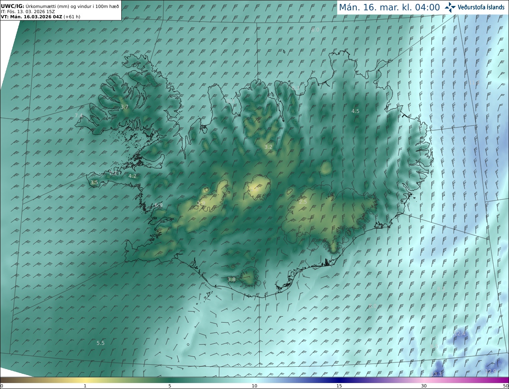The height and width of the screenshot is (389, 509).
Task: Click the 5.5 value over the southwest ocean
Action: click(101, 343)
